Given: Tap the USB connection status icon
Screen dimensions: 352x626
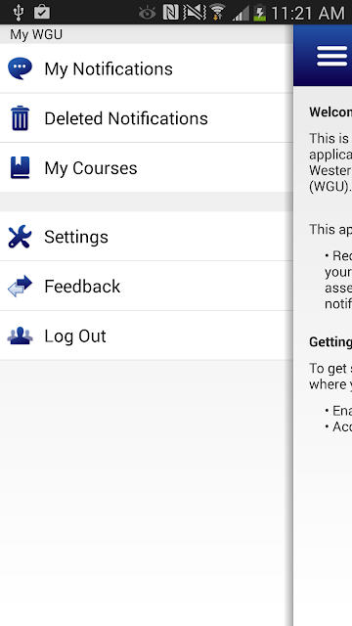Looking at the screenshot, I should 18,13.
